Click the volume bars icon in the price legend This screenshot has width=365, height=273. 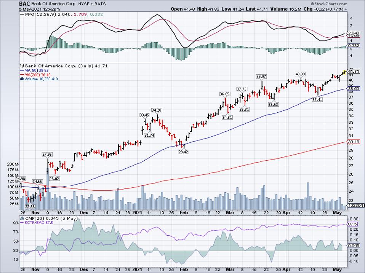tap(22, 79)
